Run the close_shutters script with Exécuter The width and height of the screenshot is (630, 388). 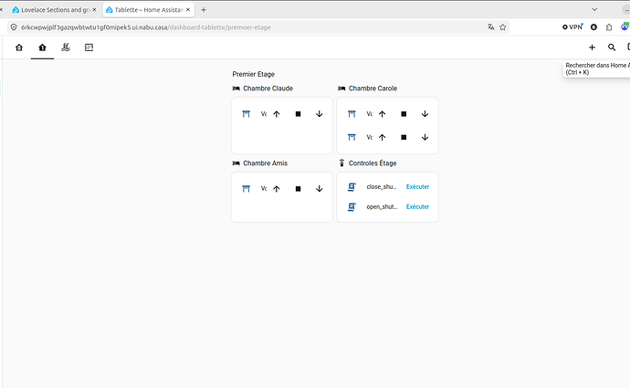pos(417,187)
